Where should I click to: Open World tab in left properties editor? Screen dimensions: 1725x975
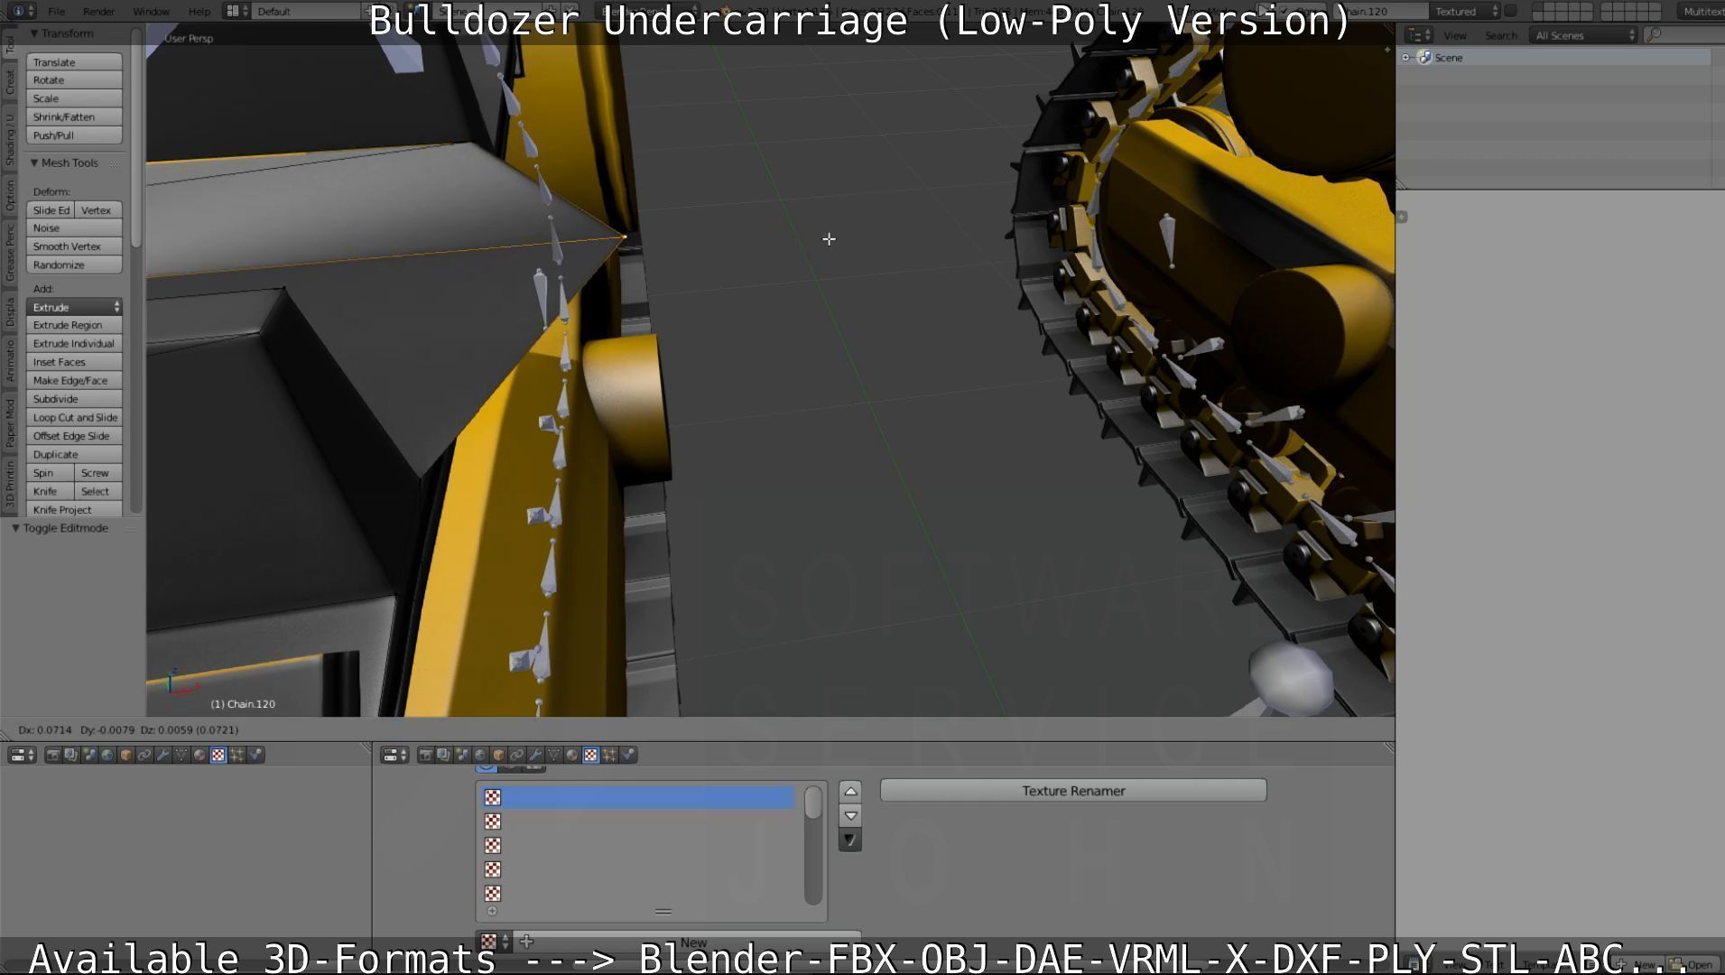(x=107, y=755)
